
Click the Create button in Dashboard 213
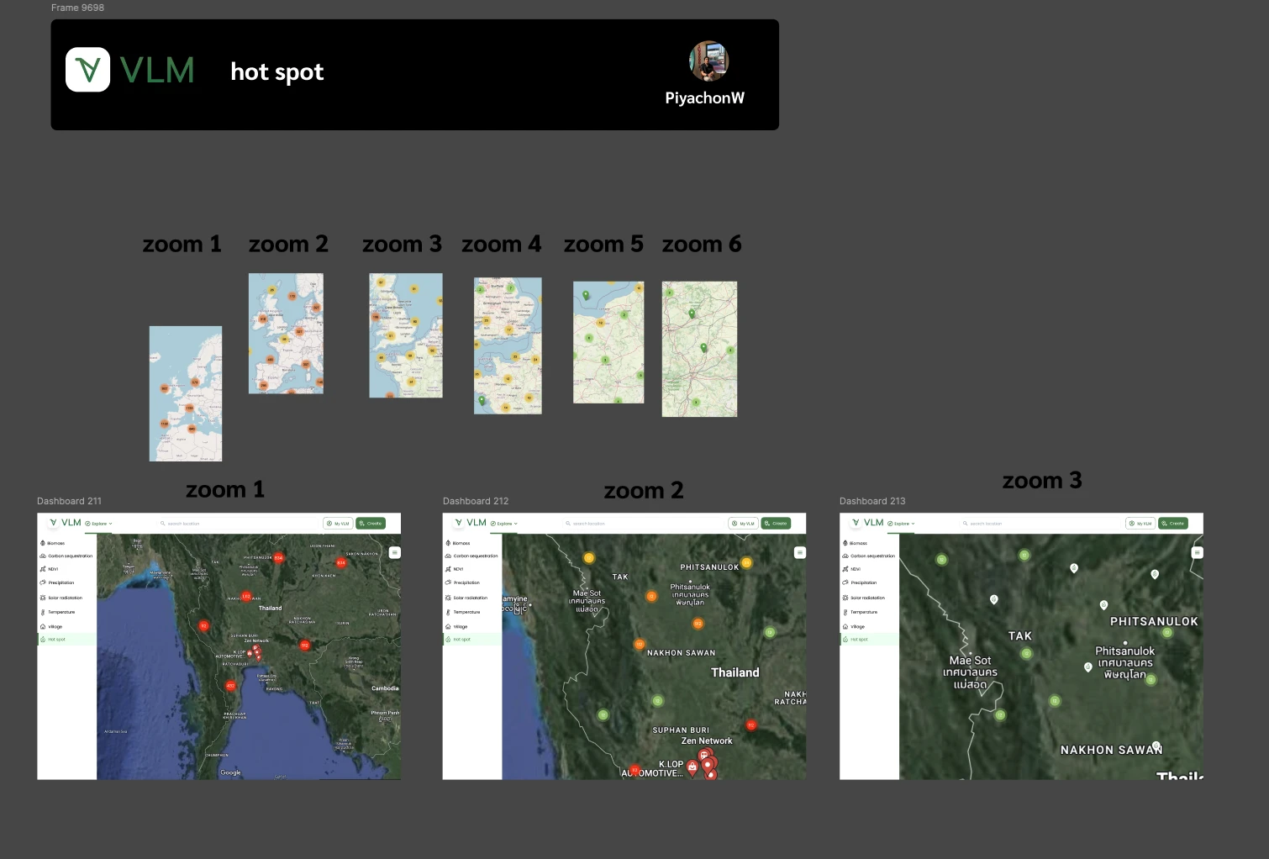(1173, 524)
